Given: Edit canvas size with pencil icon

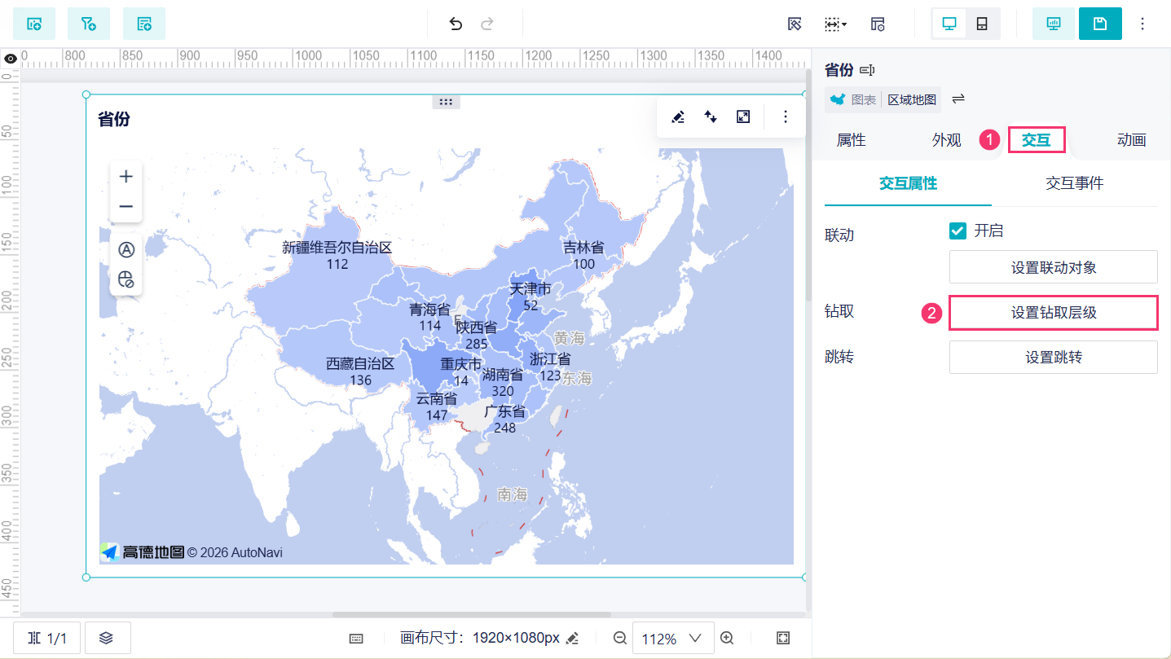Looking at the screenshot, I should point(573,638).
